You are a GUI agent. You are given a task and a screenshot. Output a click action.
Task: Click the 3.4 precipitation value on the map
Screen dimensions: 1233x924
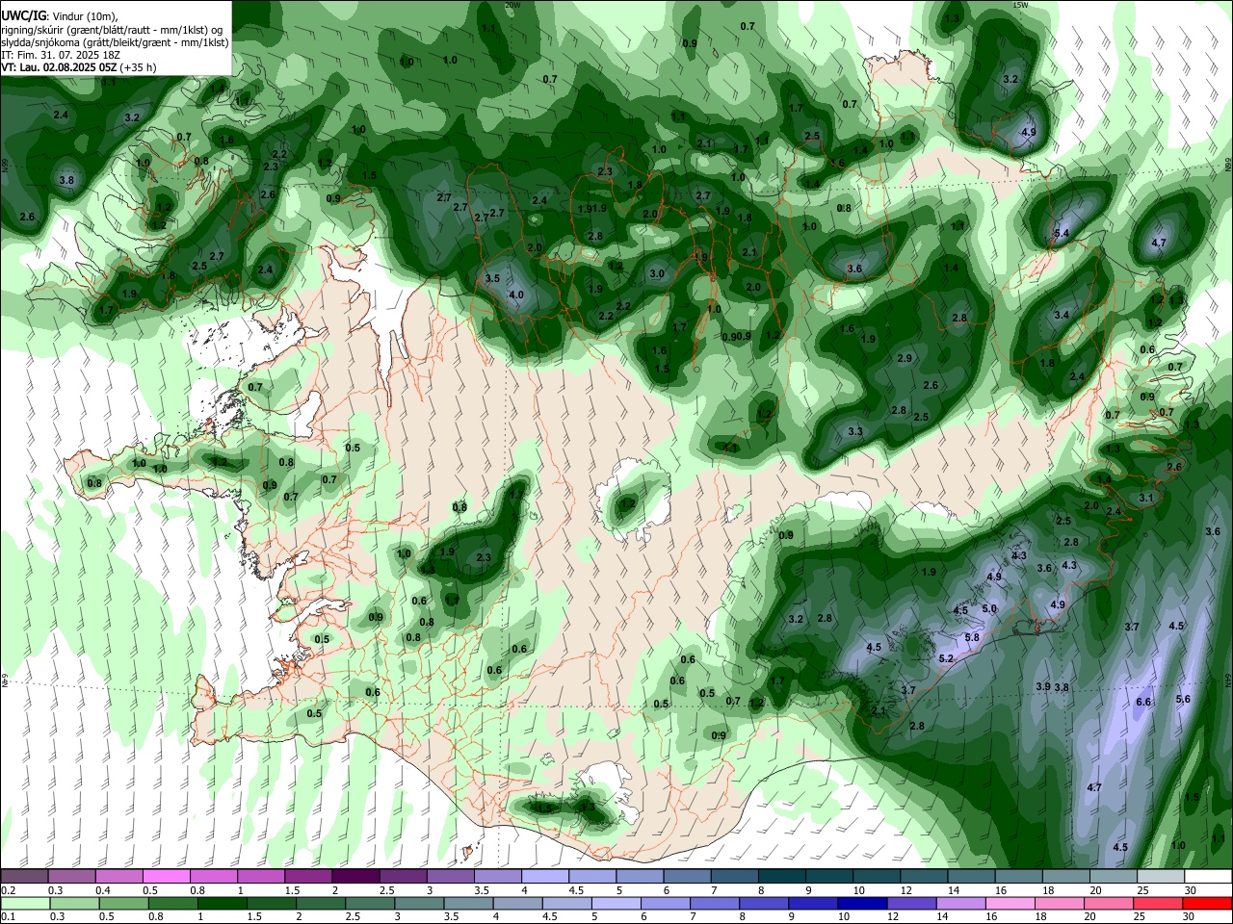[1062, 316]
